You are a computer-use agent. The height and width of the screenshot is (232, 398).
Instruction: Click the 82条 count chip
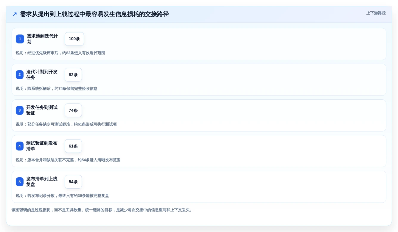tap(73, 75)
